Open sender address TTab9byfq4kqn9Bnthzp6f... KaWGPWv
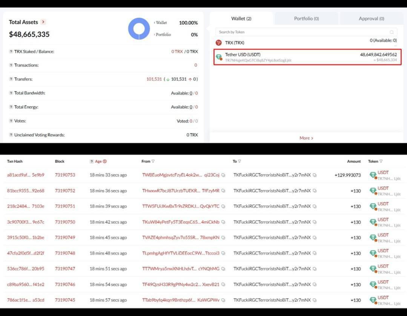The image size is (407, 316). point(181,300)
